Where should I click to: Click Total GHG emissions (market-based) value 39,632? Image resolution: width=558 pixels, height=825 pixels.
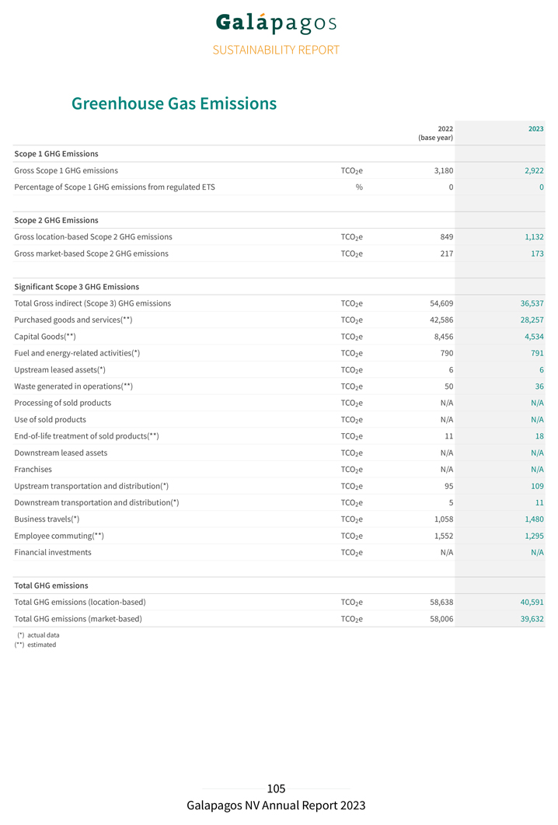532,619
